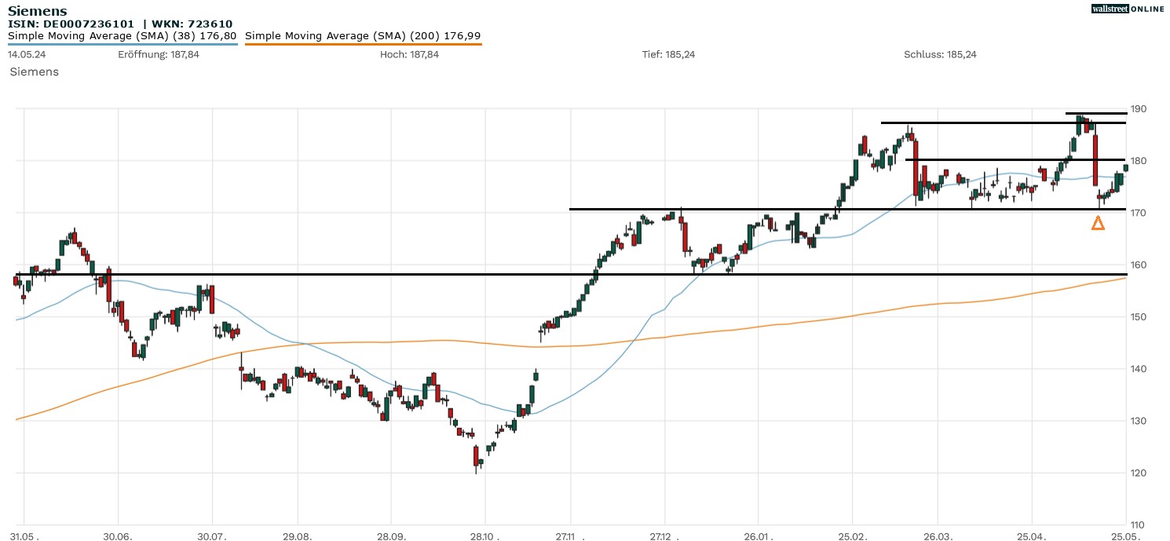Viewport: 1170px width, 541px height.
Task: Click the orange line under the SMA (200) legend
Action: (364, 44)
